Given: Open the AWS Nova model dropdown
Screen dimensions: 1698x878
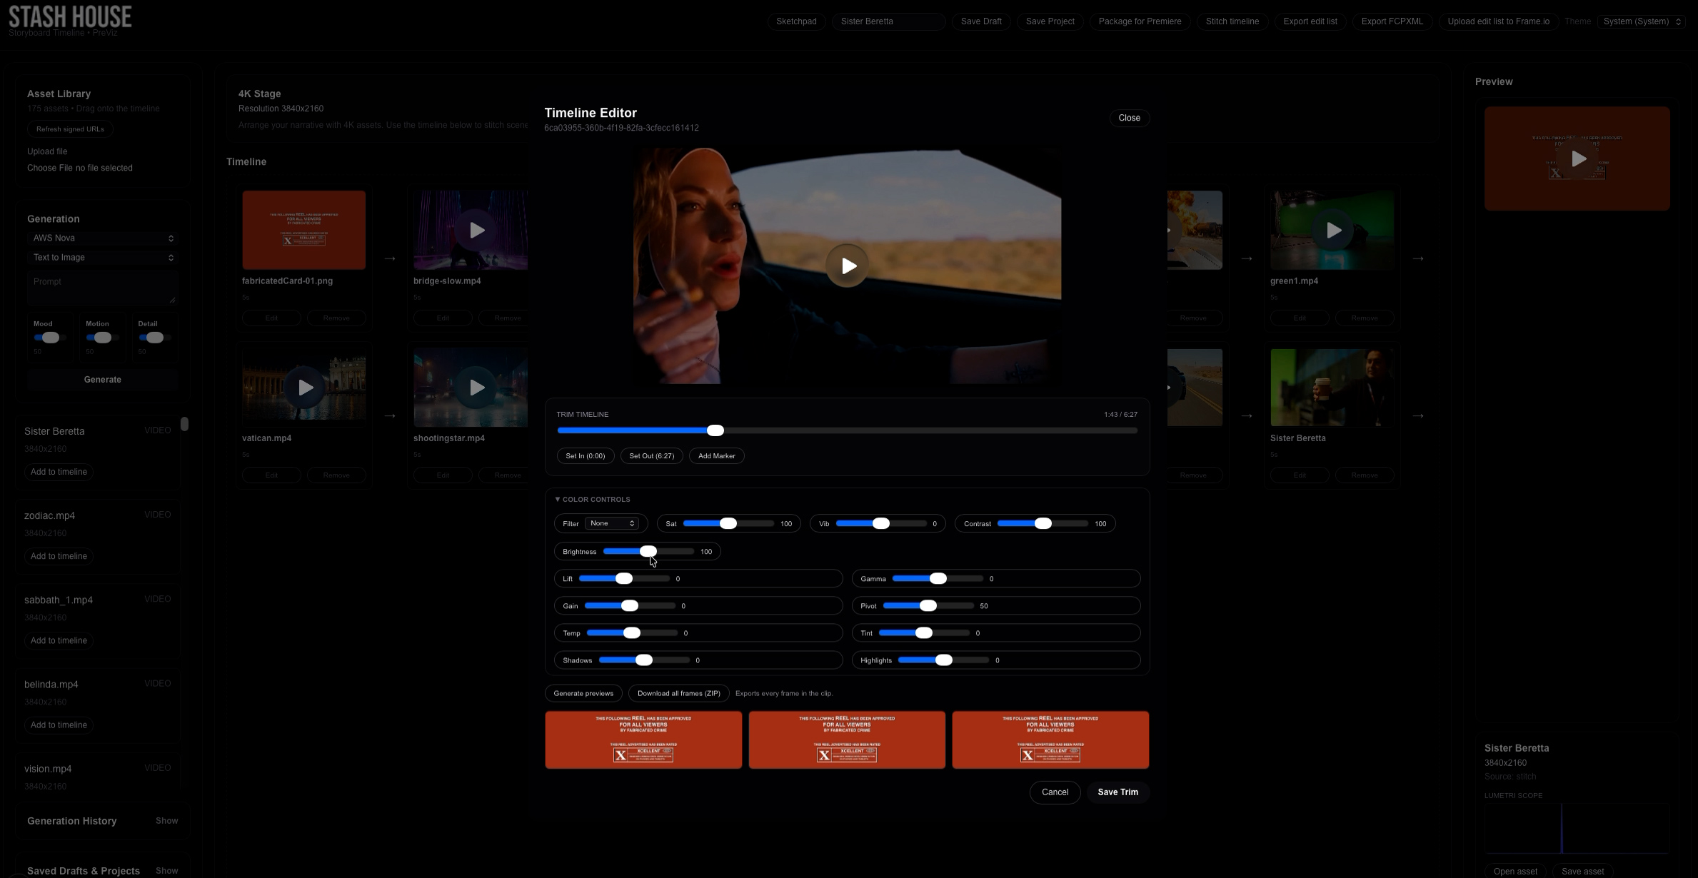Looking at the screenshot, I should (x=102, y=238).
